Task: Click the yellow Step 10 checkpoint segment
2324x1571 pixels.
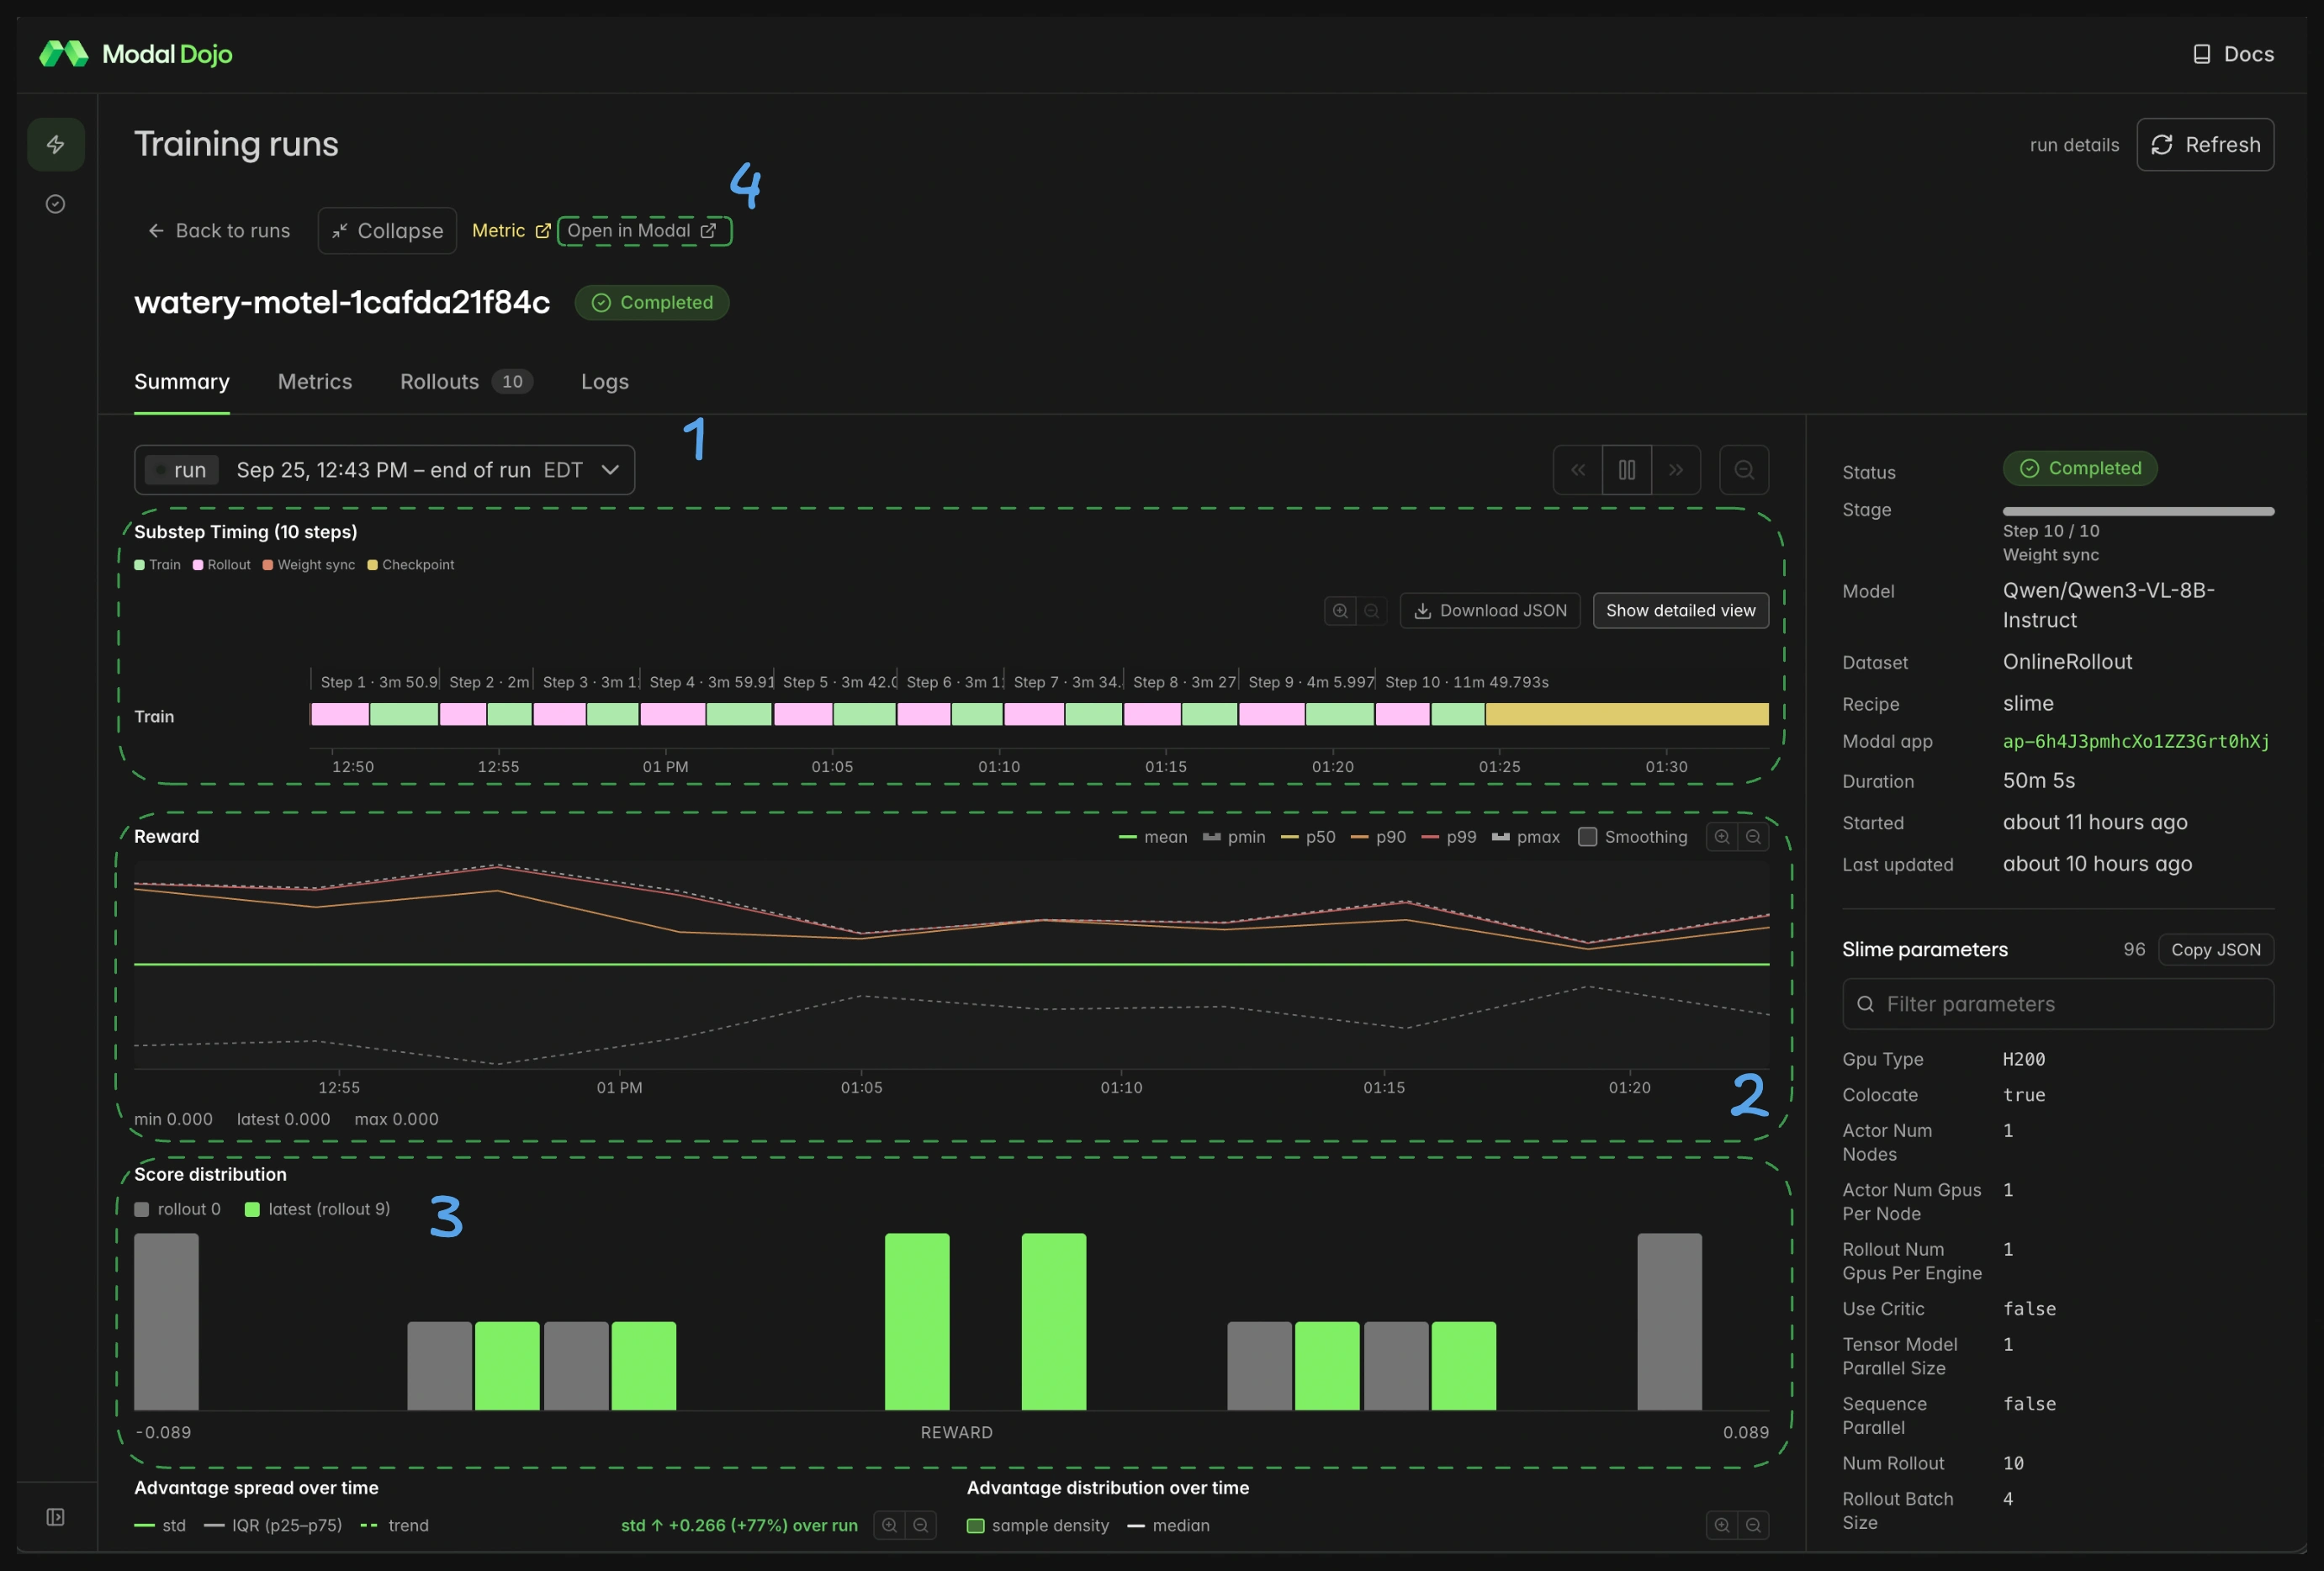Action: (1627, 714)
